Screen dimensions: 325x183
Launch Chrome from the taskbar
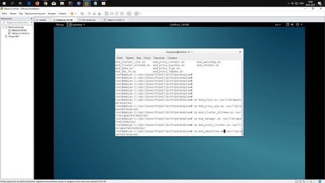coord(45,4)
